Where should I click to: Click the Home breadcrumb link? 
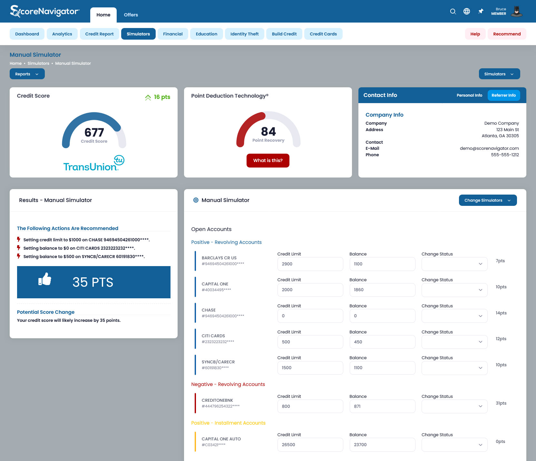(x=15, y=63)
